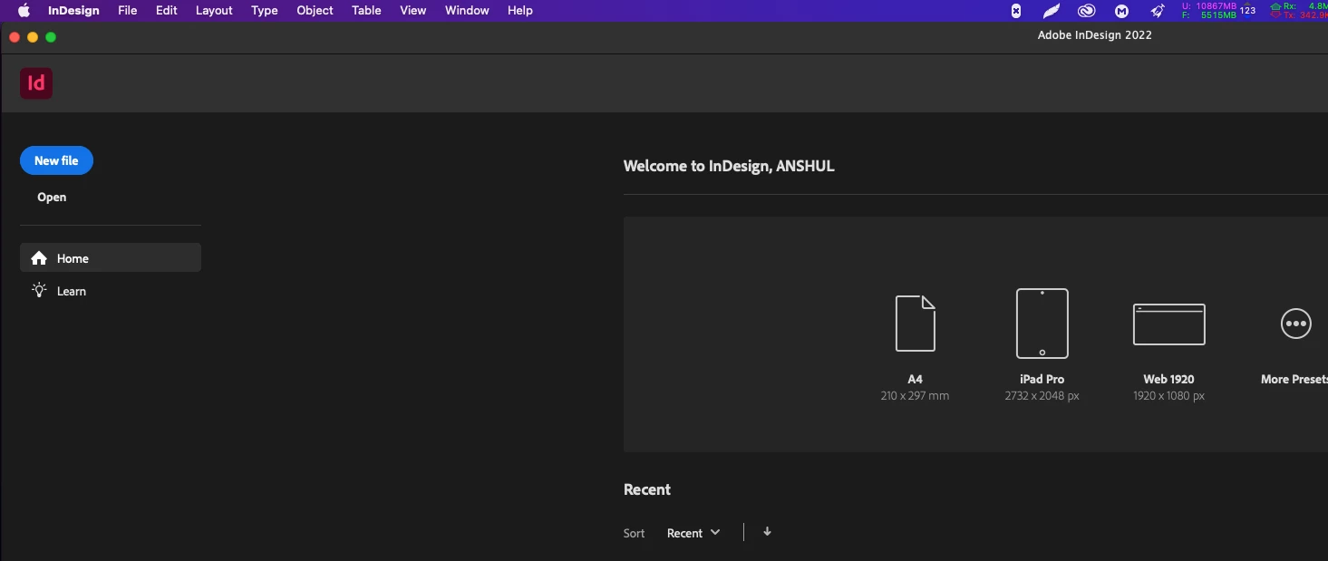Open network Rx/Tx stats in menu bar
Image resolution: width=1328 pixels, height=561 pixels.
1299,11
